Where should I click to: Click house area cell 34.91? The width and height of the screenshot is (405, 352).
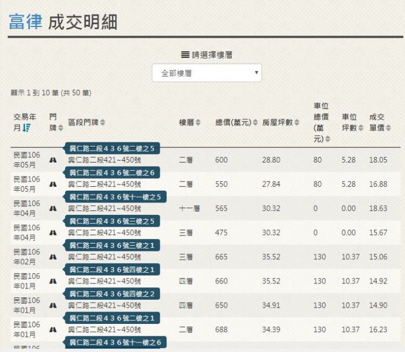(x=271, y=305)
